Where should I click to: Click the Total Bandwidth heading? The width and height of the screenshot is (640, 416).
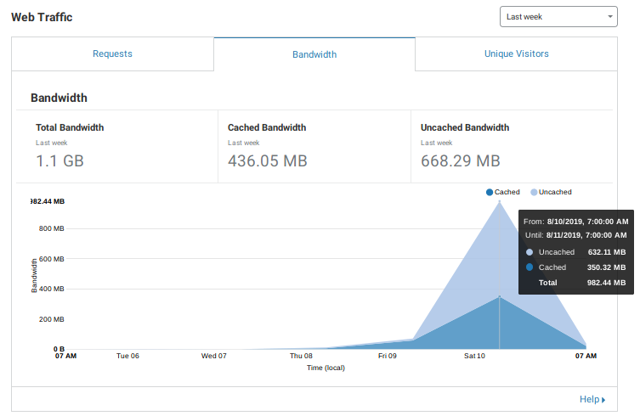coord(70,127)
